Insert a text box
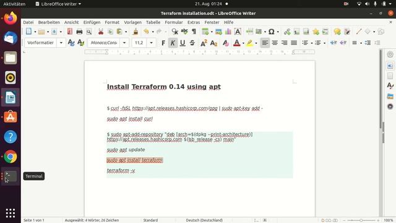396x223 pixels. point(238,32)
